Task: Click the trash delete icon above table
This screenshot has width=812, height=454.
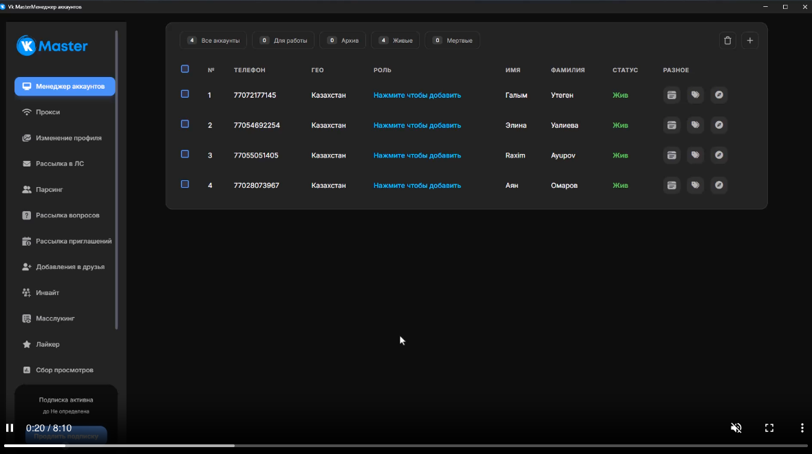Action: coord(727,41)
